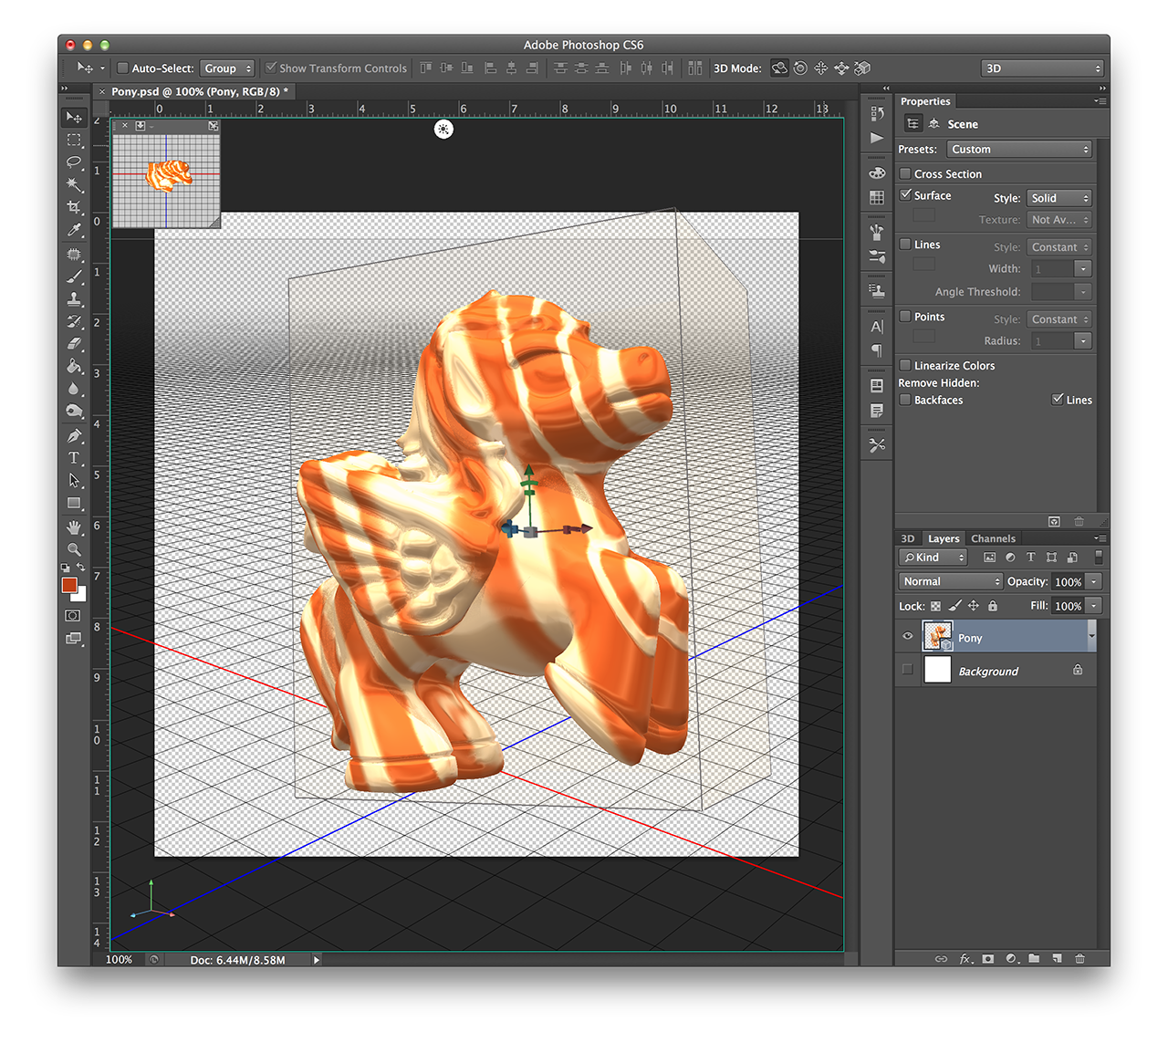Select the Lasso tool
The width and height of the screenshot is (1168, 1043).
coord(74,162)
